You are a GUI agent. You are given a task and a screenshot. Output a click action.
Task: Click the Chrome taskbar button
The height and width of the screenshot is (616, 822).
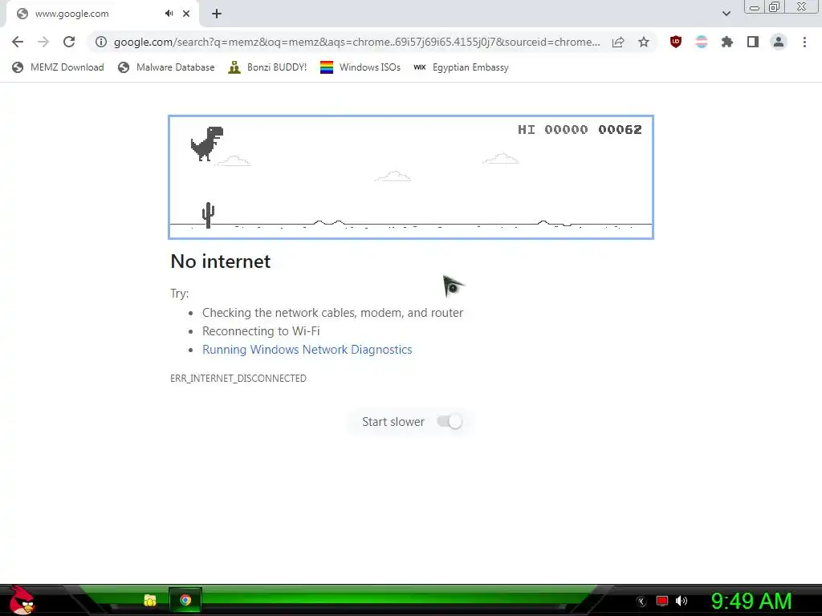185,600
